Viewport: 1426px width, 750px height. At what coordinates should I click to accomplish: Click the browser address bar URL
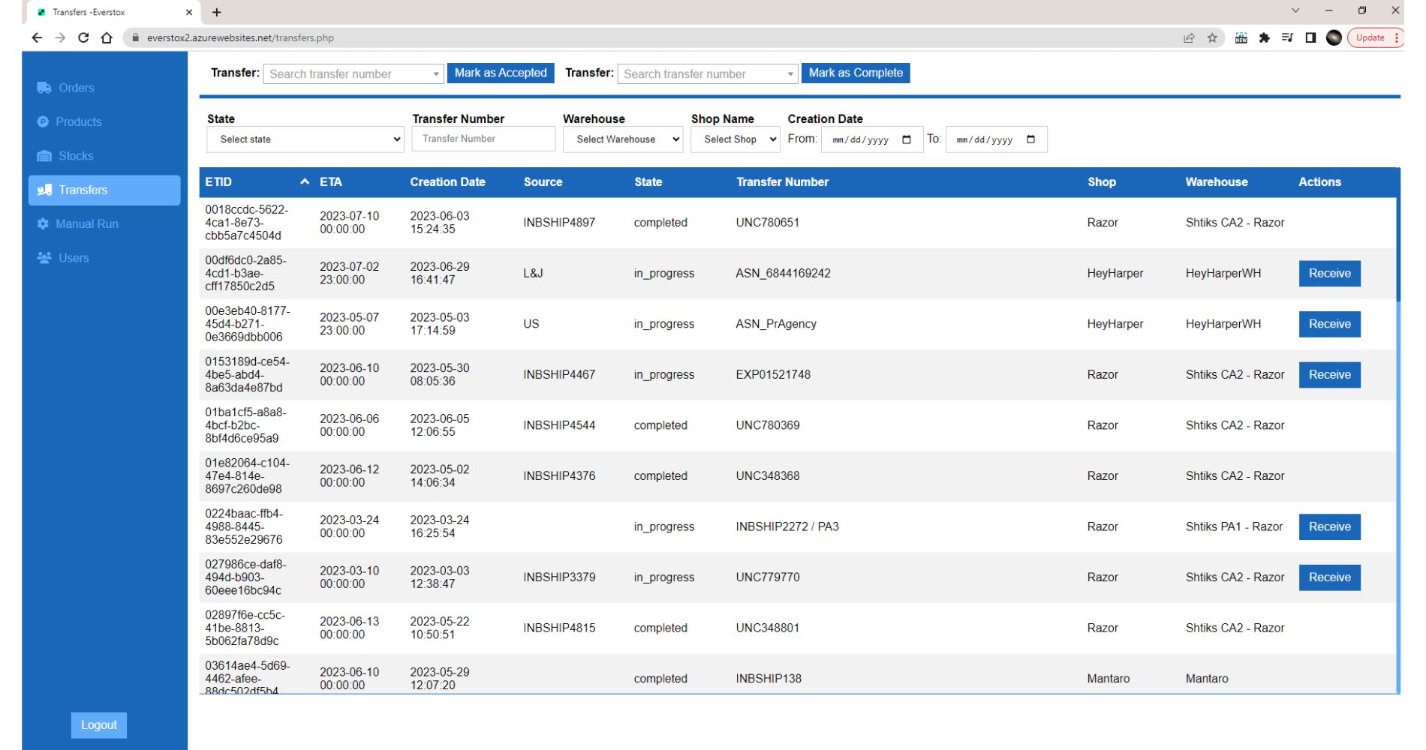(240, 37)
